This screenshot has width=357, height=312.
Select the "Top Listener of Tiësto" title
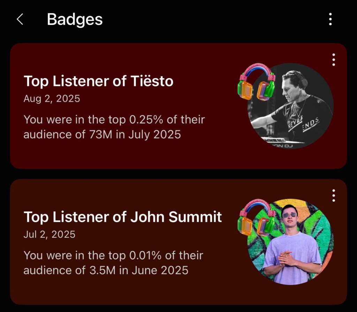[x=98, y=81]
